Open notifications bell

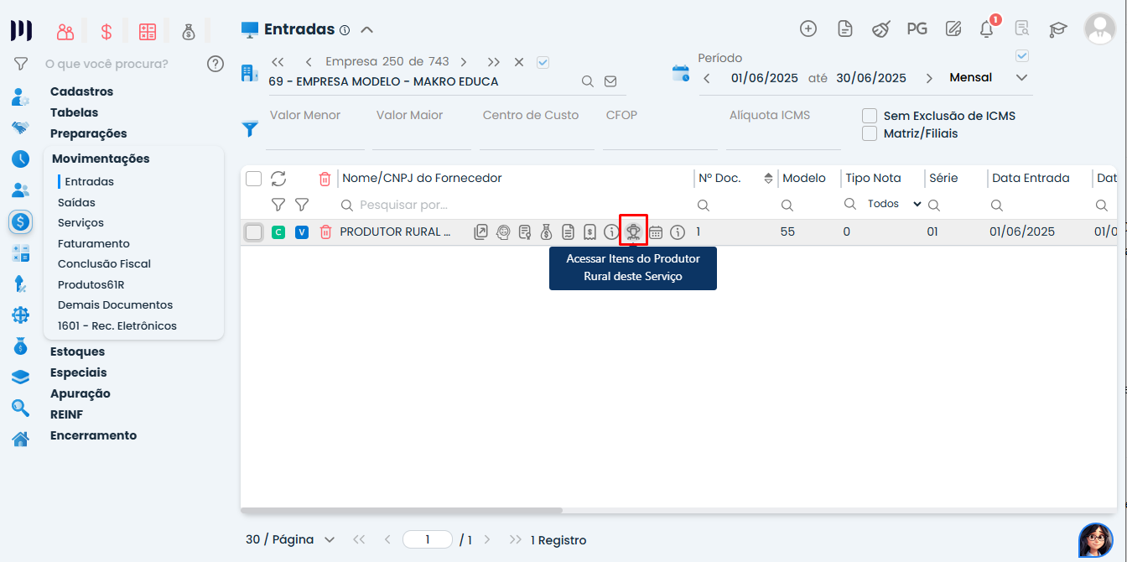click(x=987, y=29)
